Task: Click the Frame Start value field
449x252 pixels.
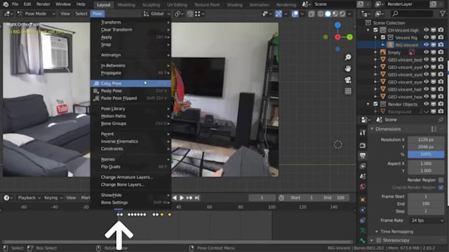Action: click(x=426, y=196)
